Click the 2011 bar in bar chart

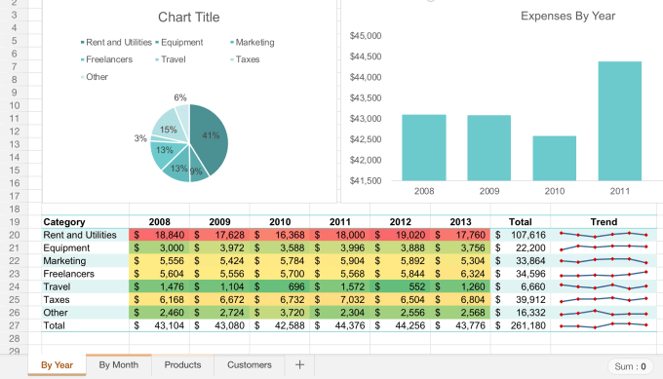[620, 121]
